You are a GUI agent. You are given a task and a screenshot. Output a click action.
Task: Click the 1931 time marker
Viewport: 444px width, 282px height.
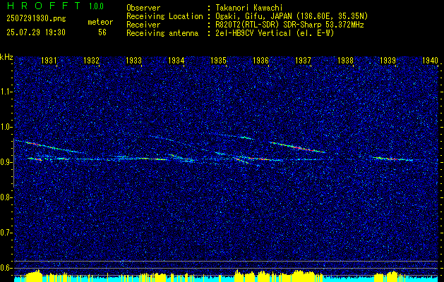pos(49,60)
